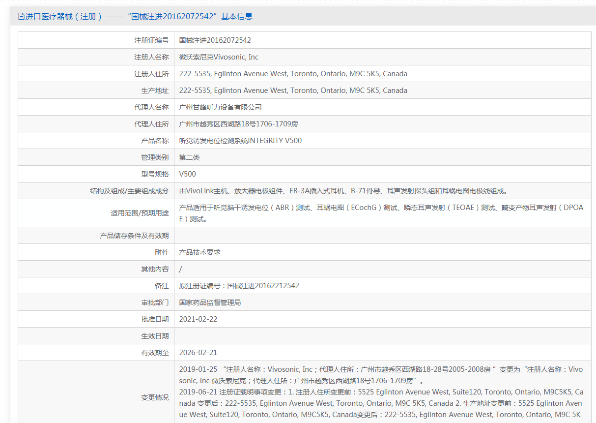
Task: Click the title '进口医疗器械（注册）' heading text
Action: [x=64, y=16]
